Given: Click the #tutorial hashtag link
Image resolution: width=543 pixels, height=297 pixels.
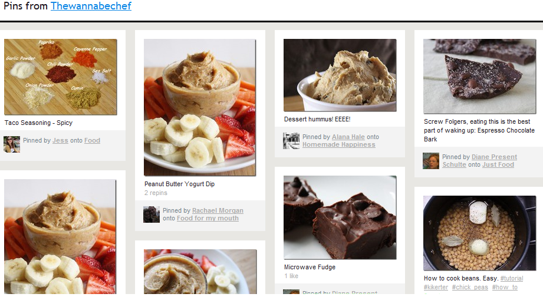Looking at the screenshot, I should [512, 278].
